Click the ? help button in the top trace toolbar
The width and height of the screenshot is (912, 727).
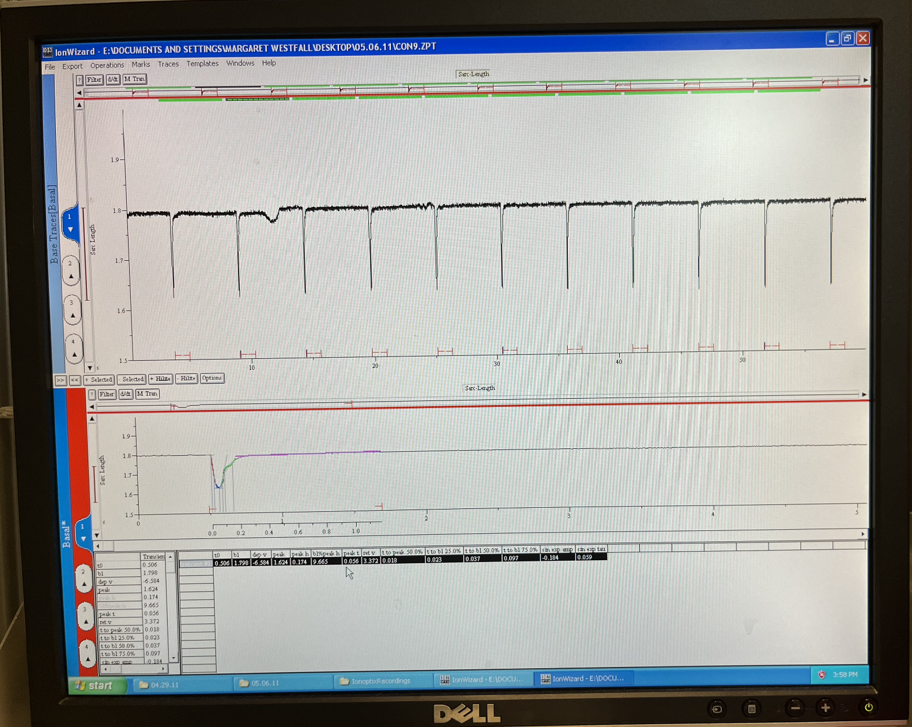coord(80,80)
